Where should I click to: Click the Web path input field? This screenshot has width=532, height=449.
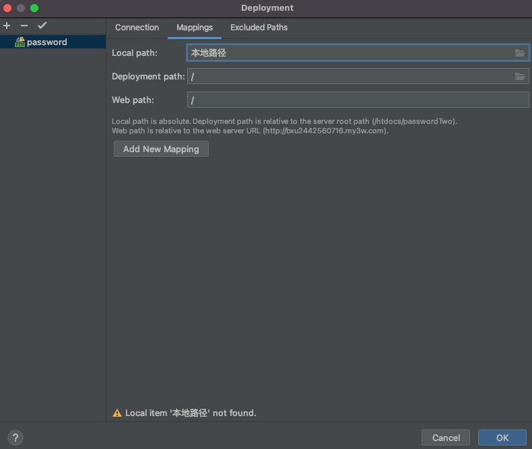pyautogui.click(x=358, y=100)
